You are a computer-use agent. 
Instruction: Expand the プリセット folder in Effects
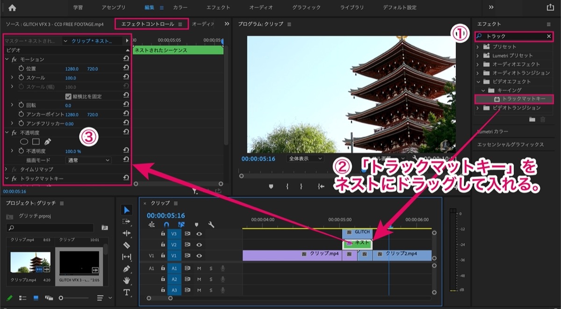pos(477,47)
